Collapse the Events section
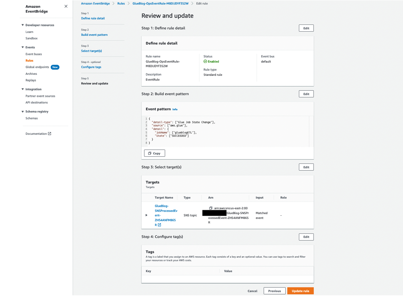 23,47
